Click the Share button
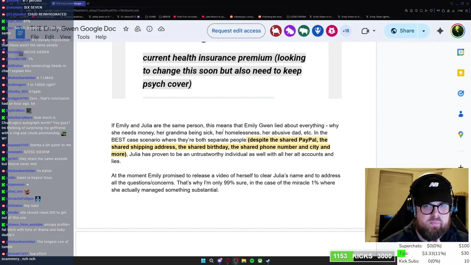The width and height of the screenshot is (471, 265). pyautogui.click(x=402, y=31)
